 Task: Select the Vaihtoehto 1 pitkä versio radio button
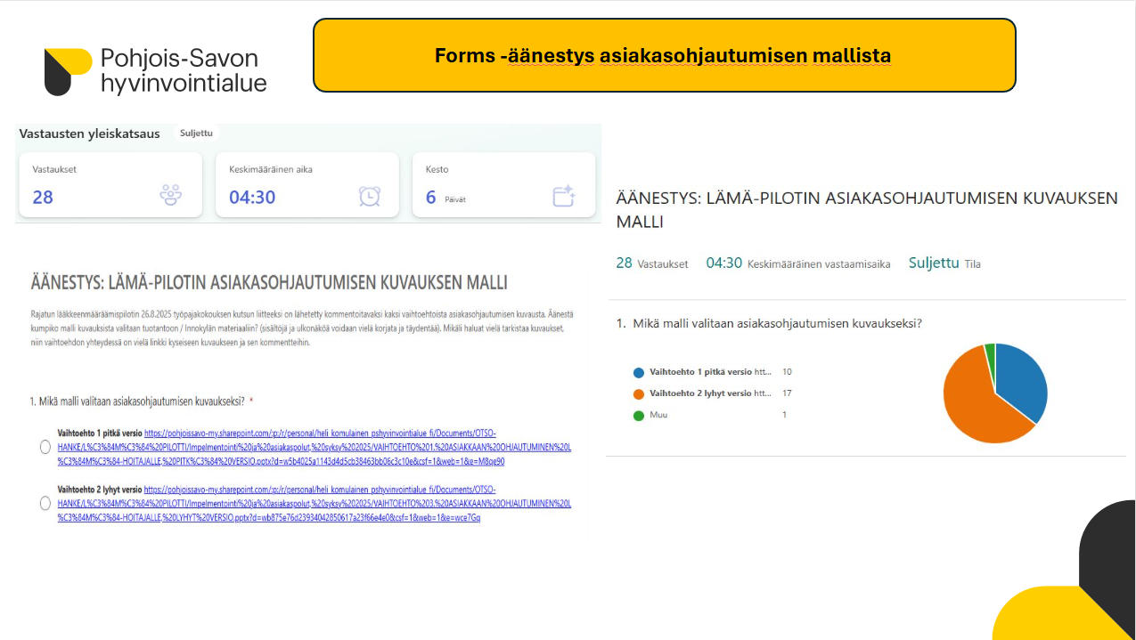(45, 447)
